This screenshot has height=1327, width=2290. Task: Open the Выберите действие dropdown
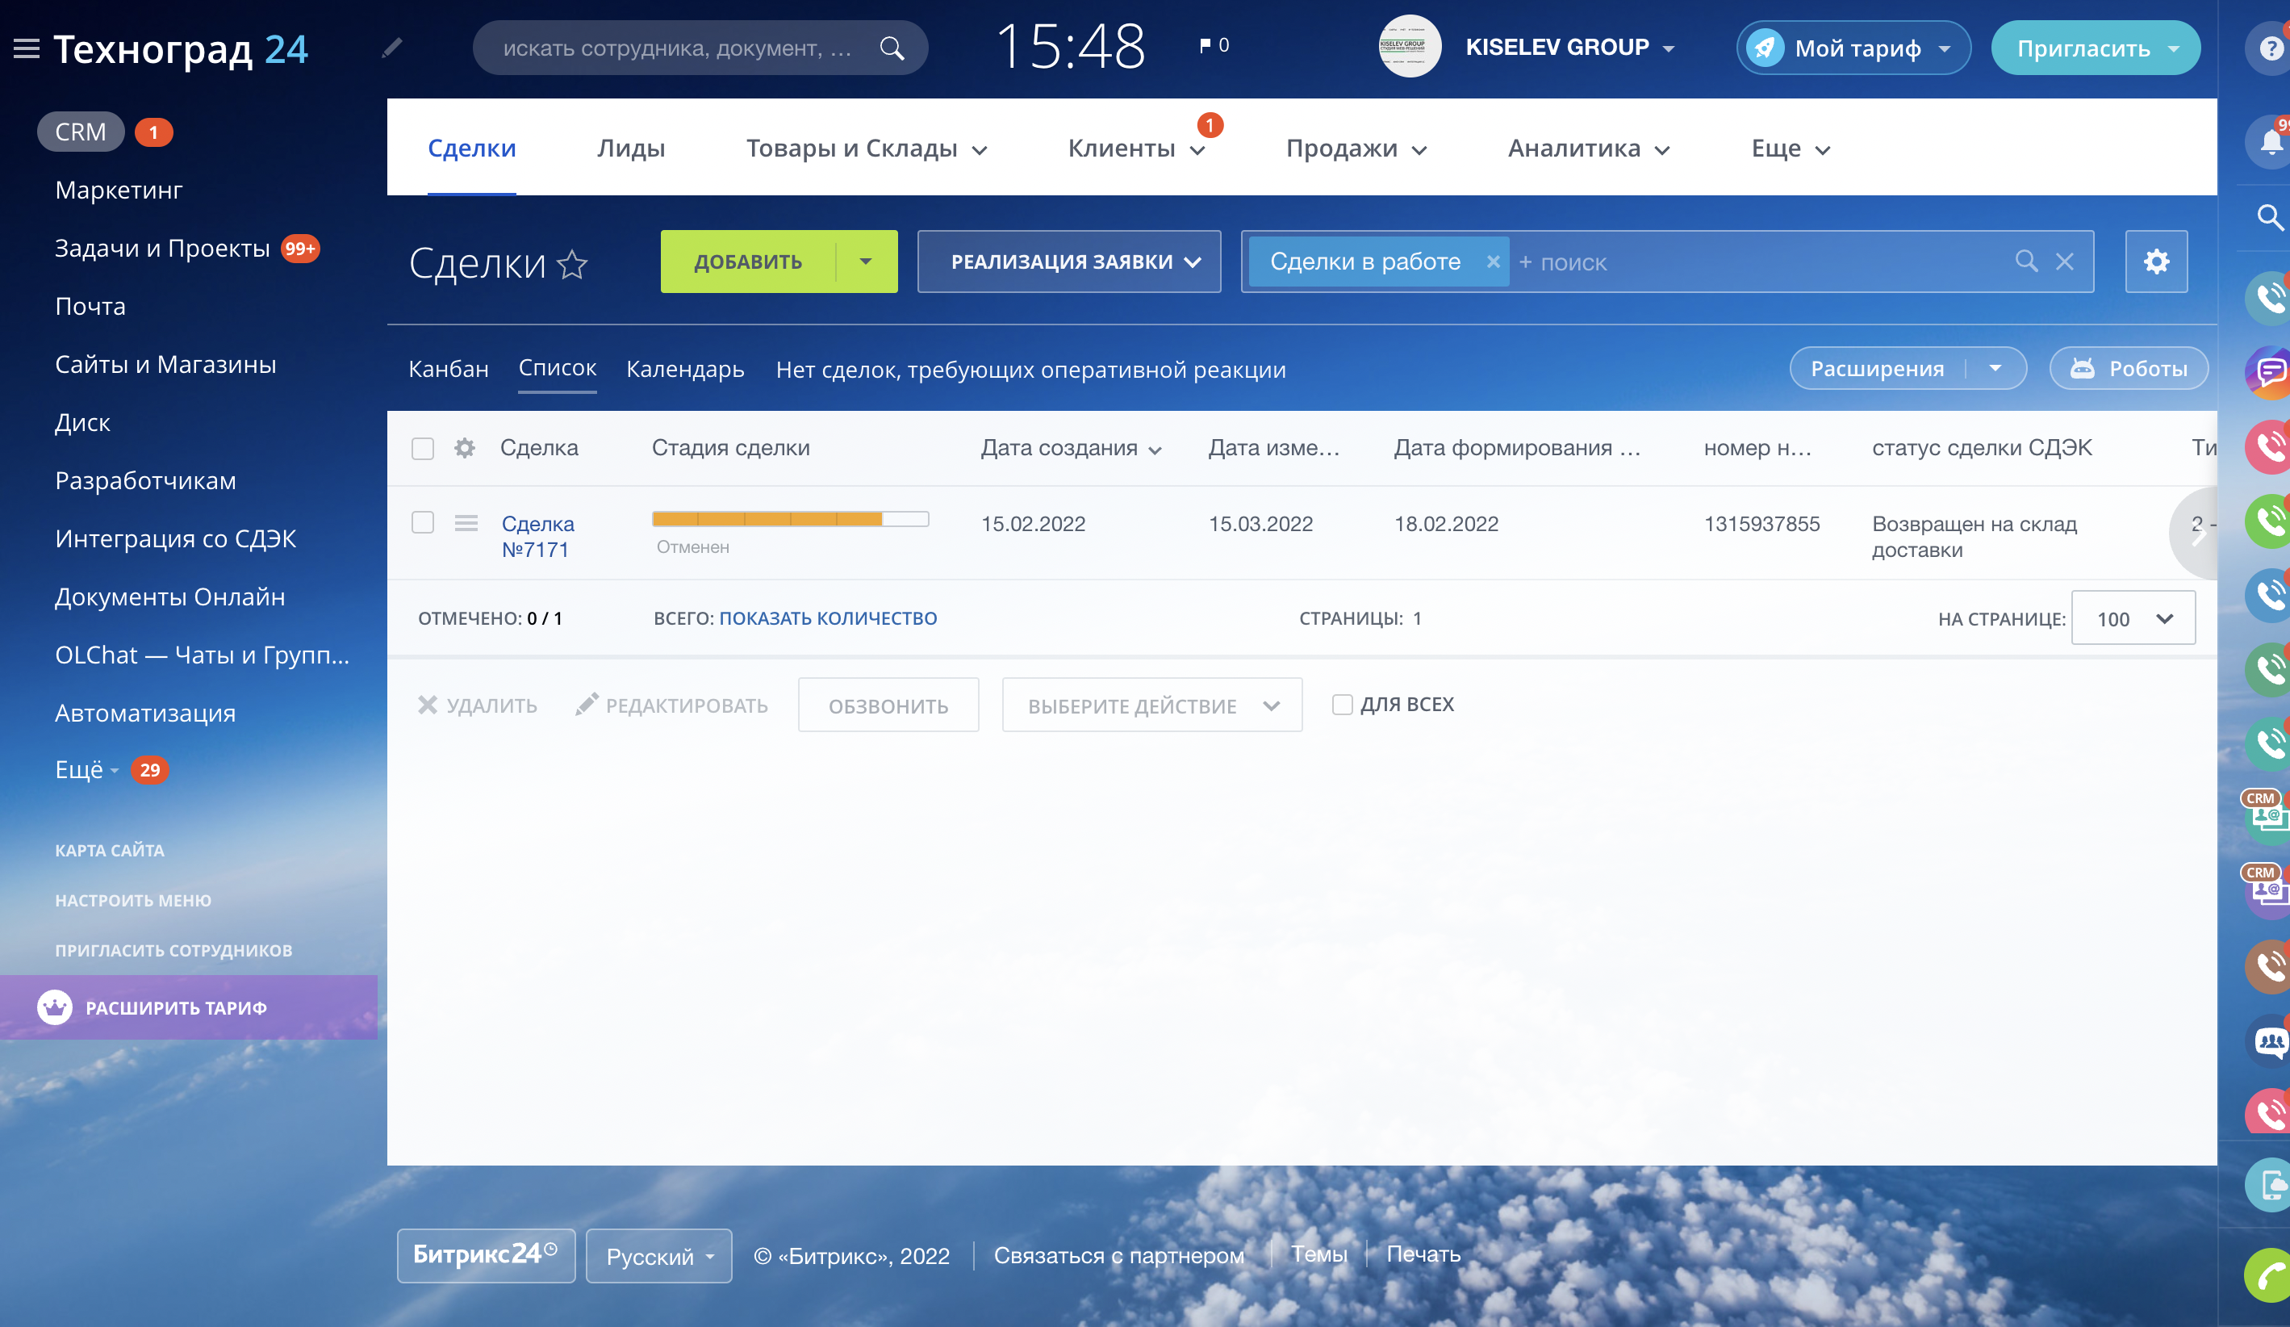tap(1151, 705)
